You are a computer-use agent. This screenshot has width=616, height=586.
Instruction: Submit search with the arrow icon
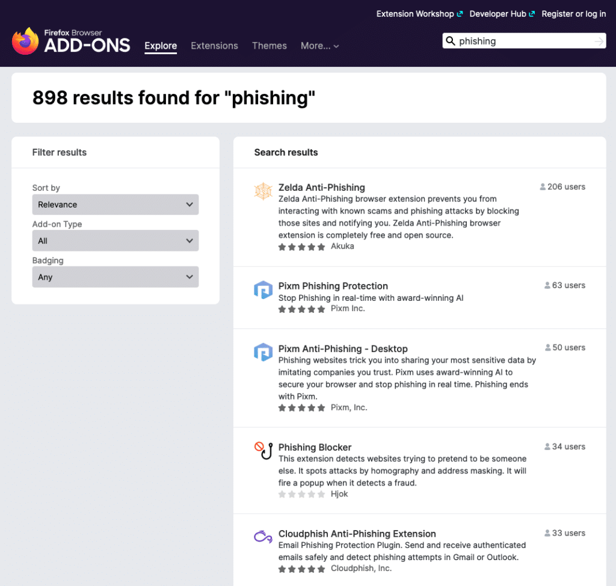[x=599, y=41]
